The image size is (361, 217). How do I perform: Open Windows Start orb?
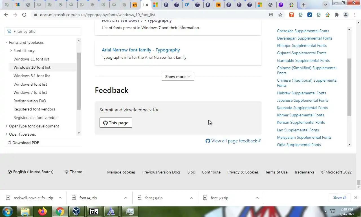(7, 211)
